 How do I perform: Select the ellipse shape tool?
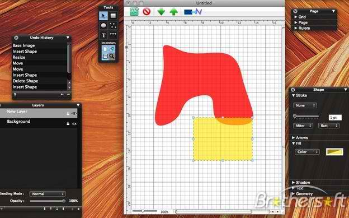(103, 25)
